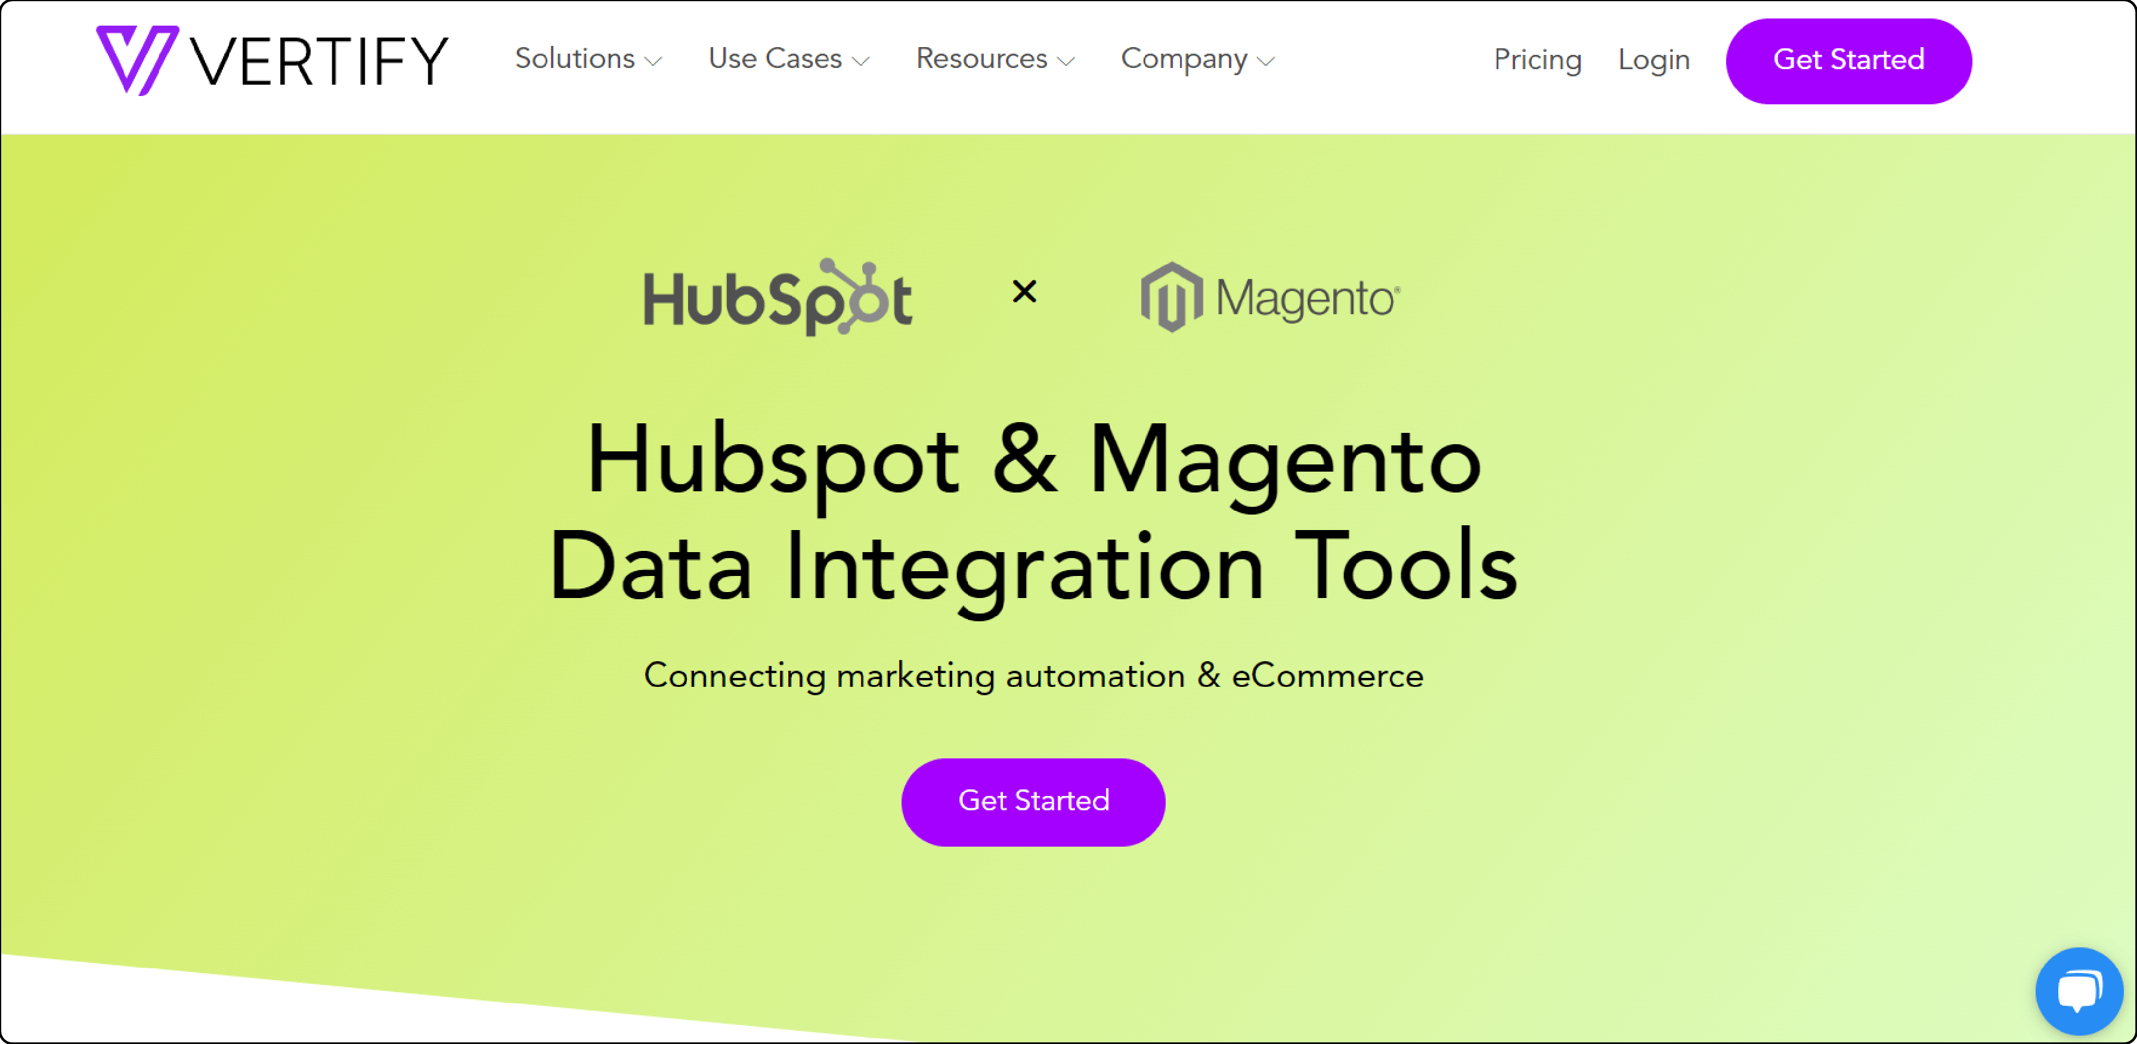Expand the Use Cases chevron arrow

pos(861,61)
